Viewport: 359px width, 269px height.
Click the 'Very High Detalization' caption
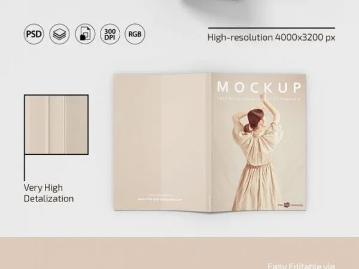click(x=48, y=193)
